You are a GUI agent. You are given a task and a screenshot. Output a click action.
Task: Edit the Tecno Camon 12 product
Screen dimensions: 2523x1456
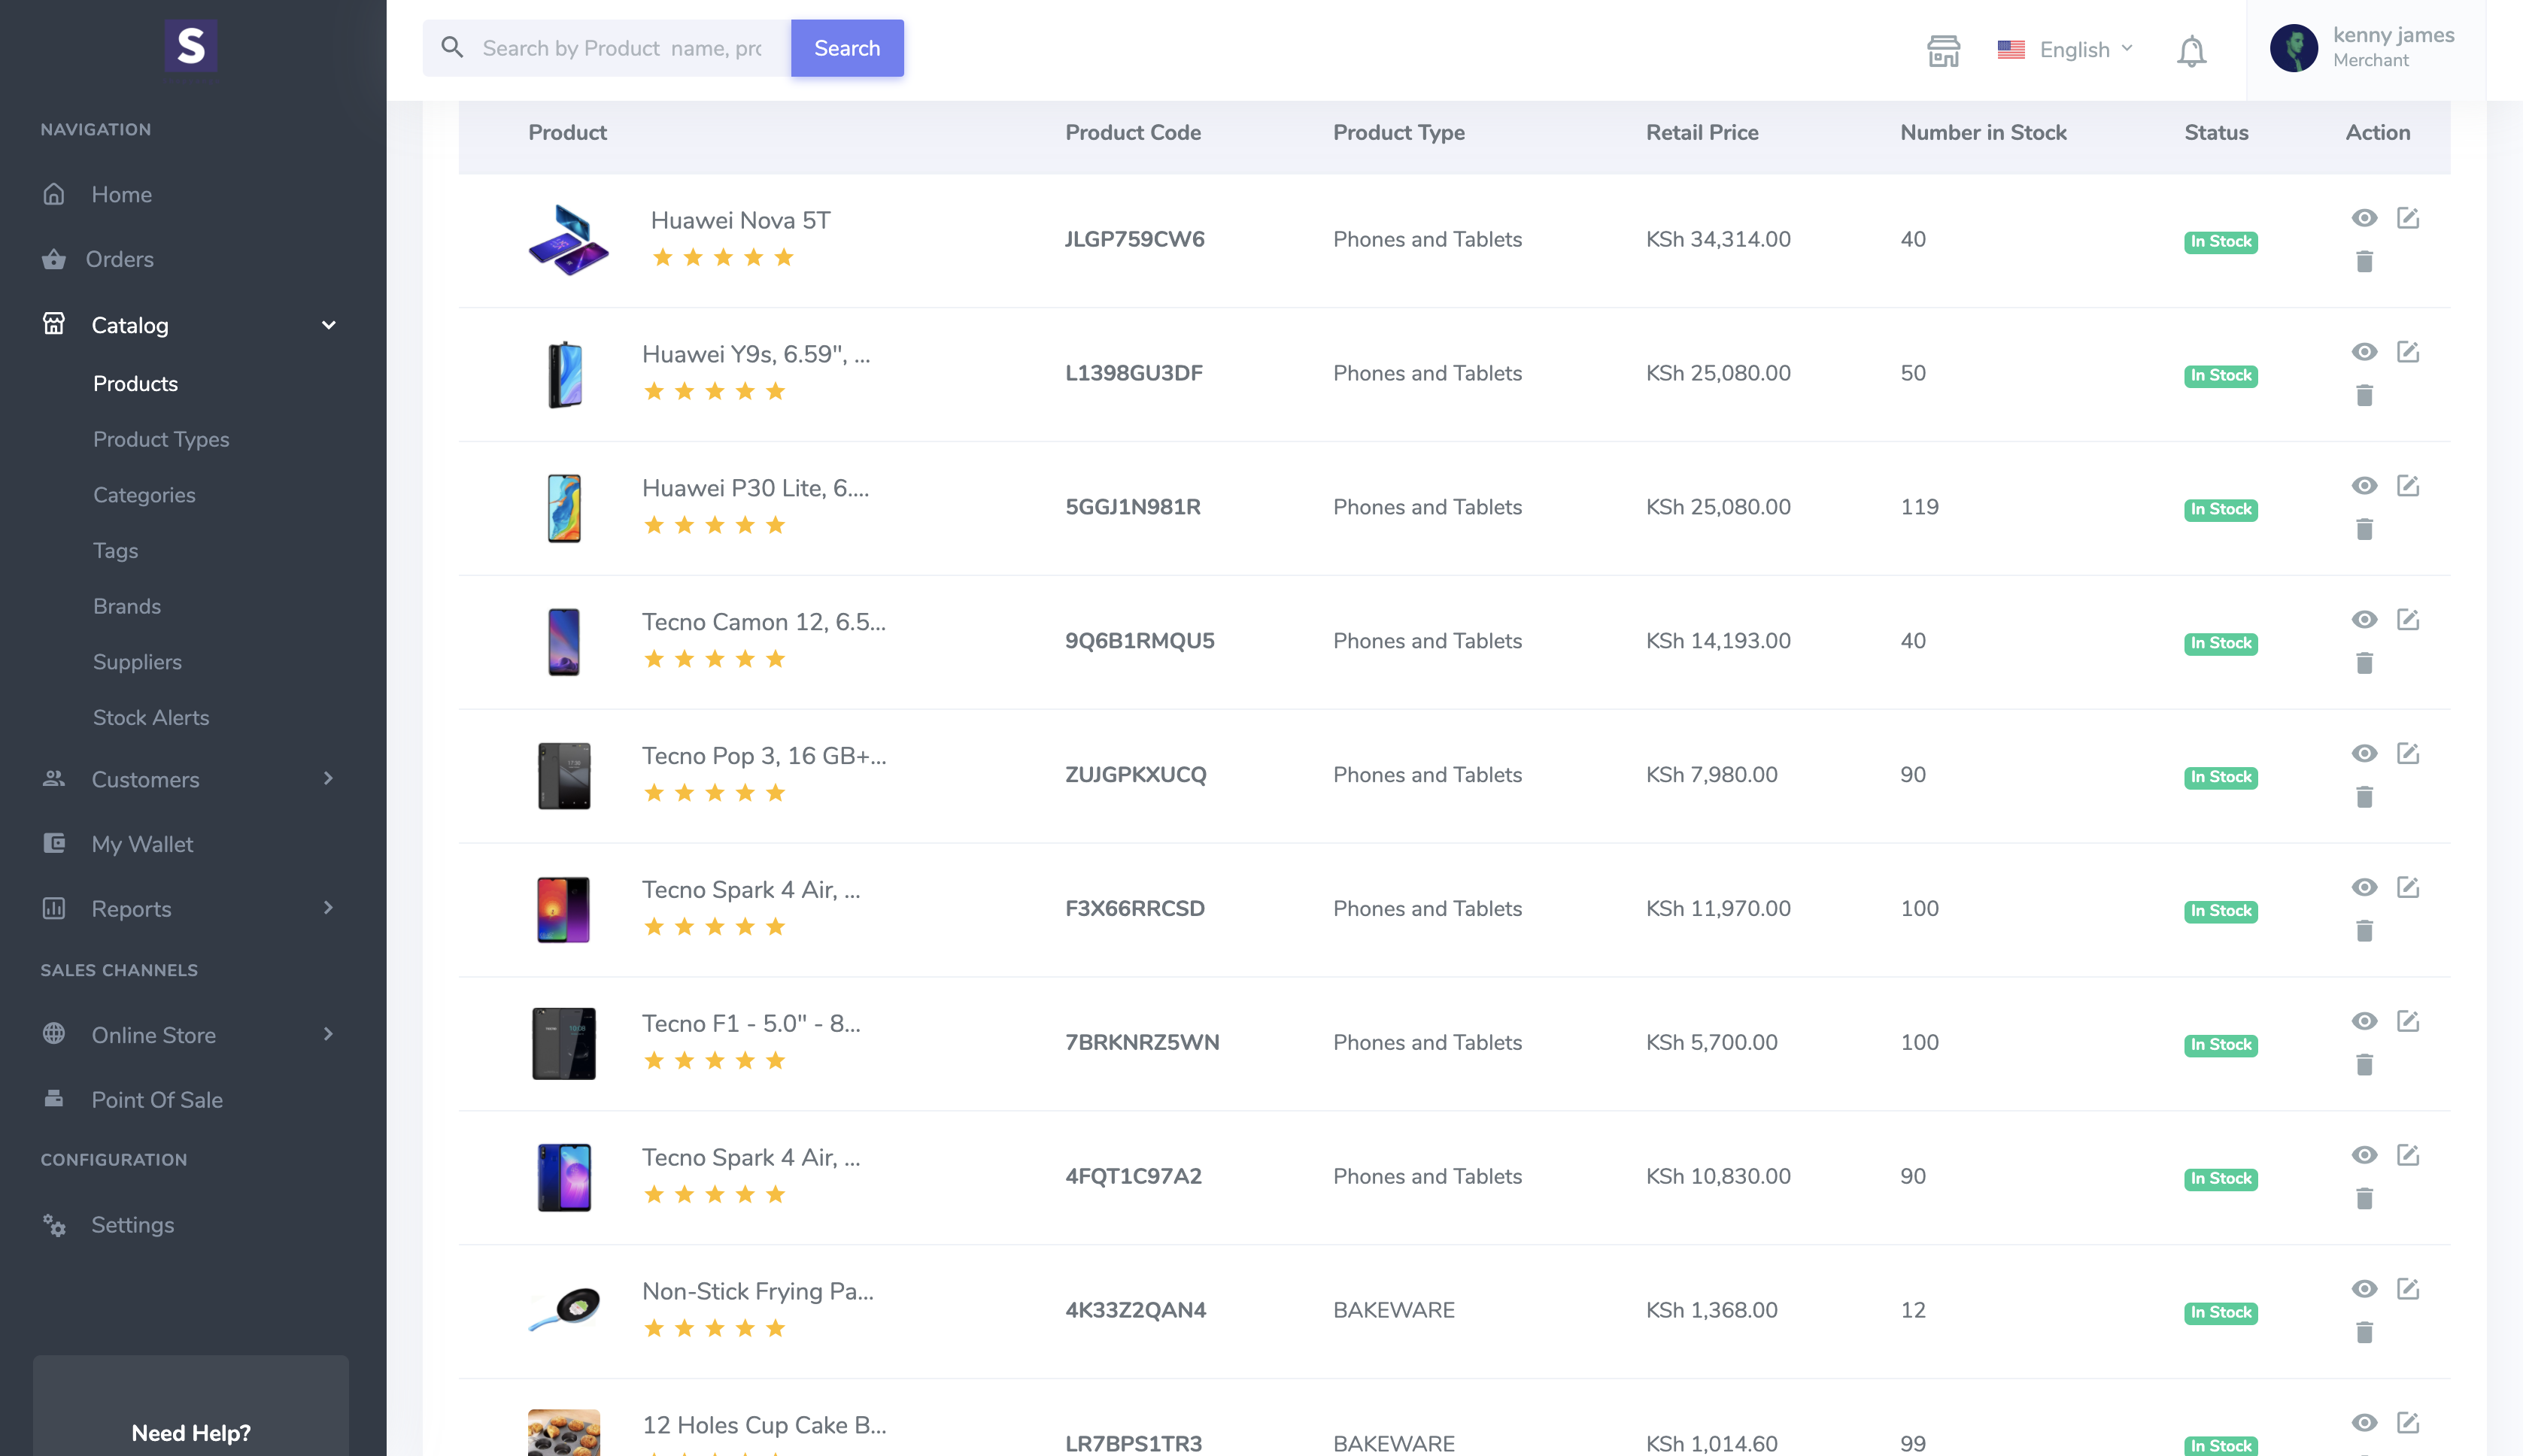point(2408,620)
